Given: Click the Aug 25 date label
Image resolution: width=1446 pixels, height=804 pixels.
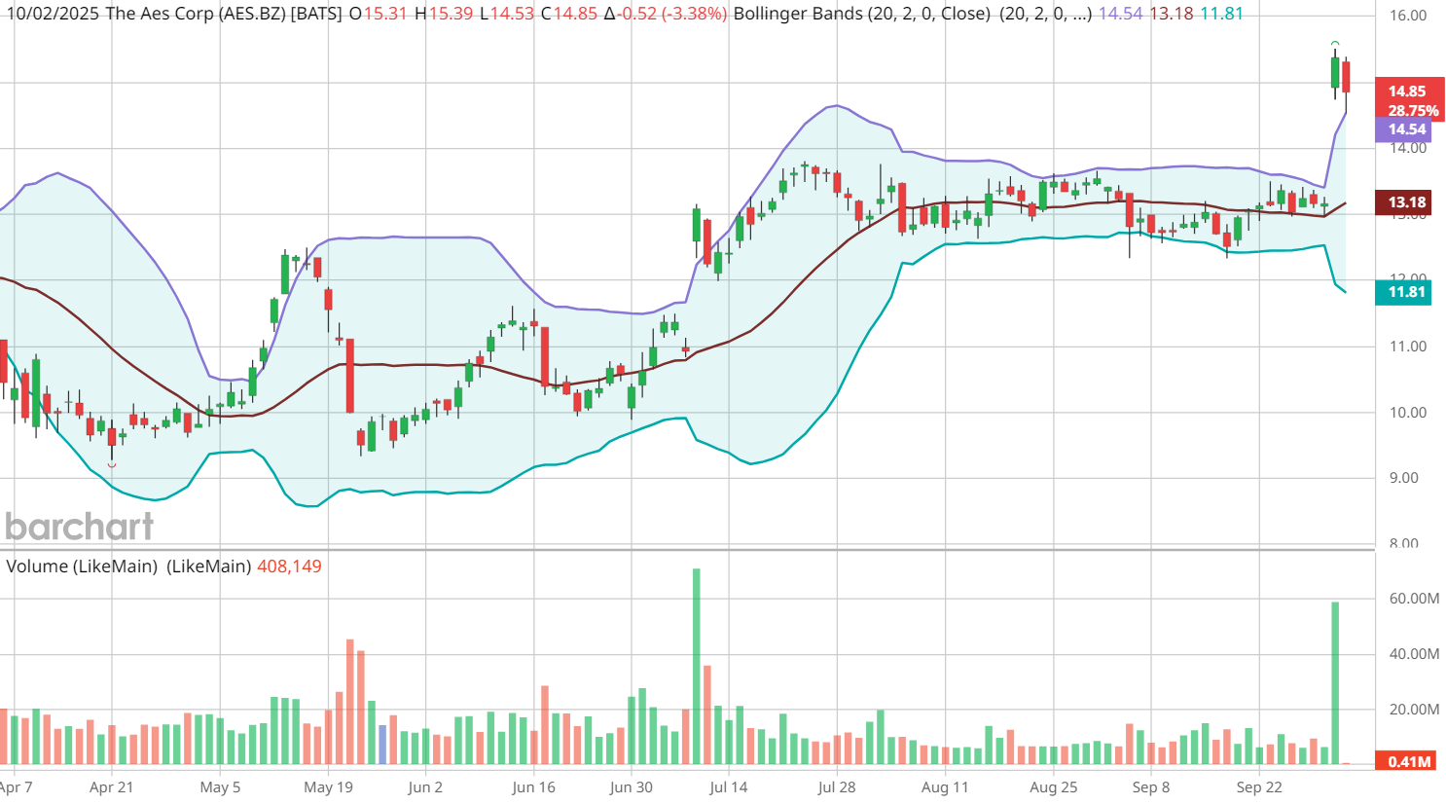Looking at the screenshot, I should coord(1054,787).
